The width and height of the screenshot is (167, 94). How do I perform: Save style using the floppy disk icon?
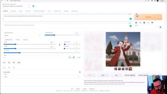coord(152,23)
